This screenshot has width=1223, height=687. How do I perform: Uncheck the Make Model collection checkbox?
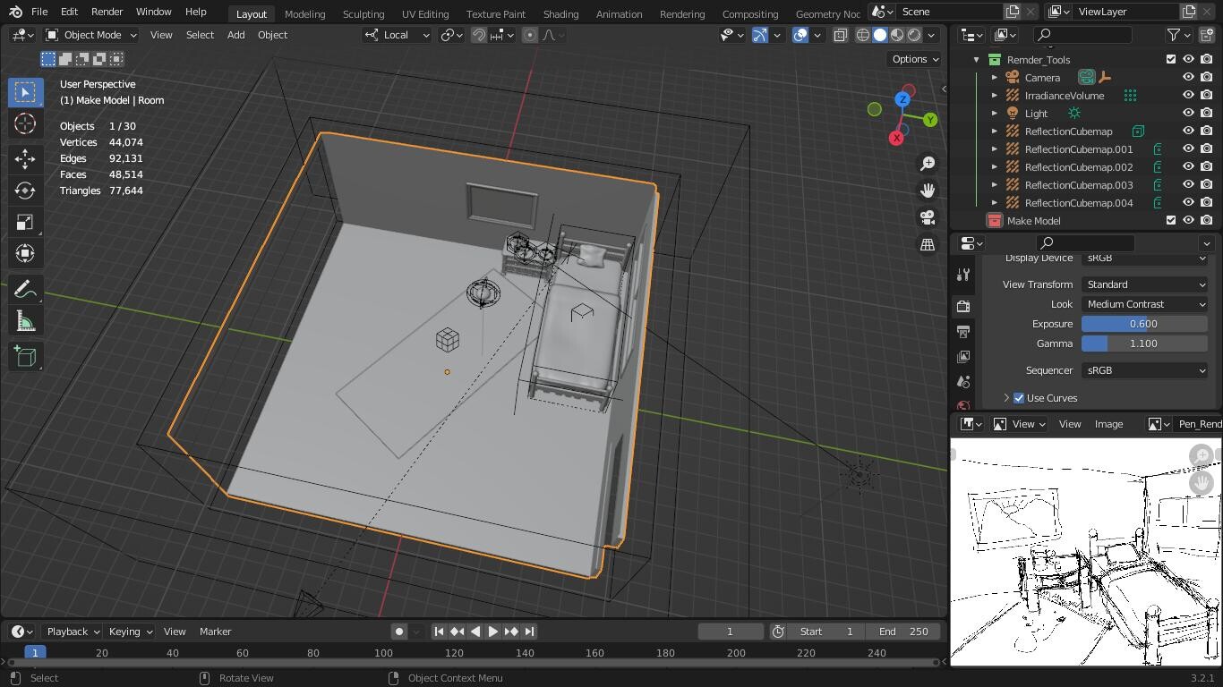[x=1170, y=221]
